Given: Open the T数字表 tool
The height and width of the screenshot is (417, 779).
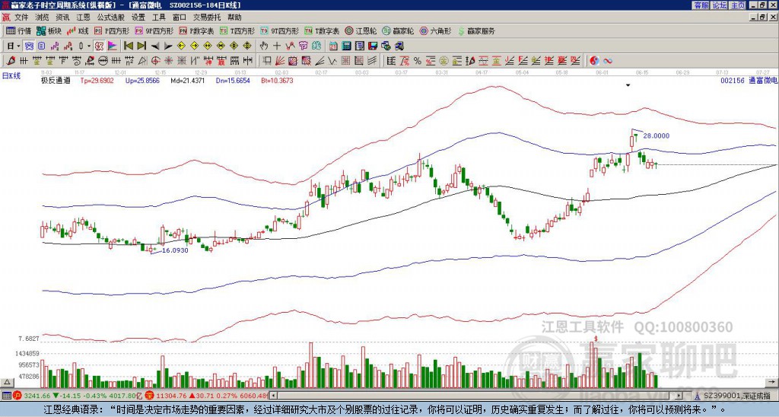Looking at the screenshot, I should click(322, 30).
